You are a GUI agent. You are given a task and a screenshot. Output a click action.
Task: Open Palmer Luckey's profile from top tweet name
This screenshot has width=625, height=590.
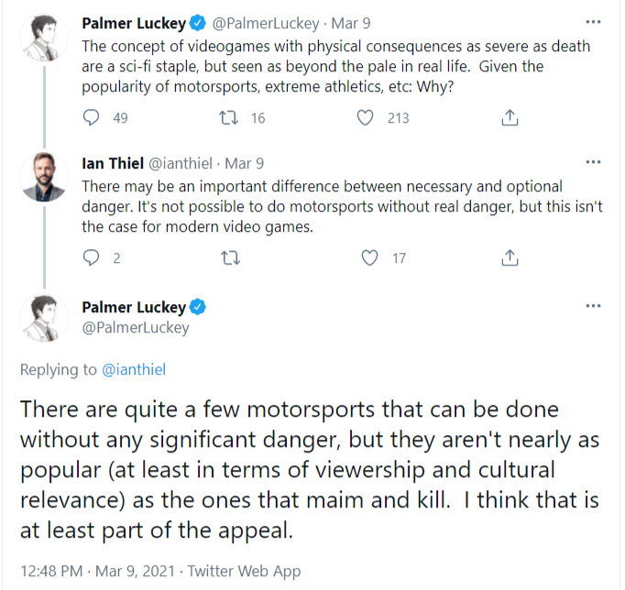134,22
